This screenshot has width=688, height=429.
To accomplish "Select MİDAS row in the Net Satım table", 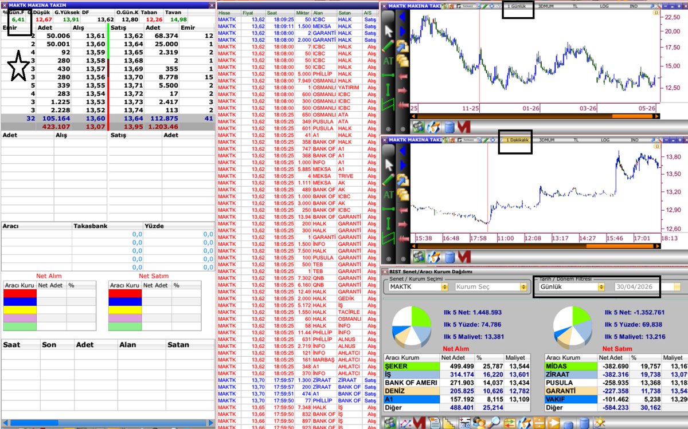I will (x=616, y=366).
